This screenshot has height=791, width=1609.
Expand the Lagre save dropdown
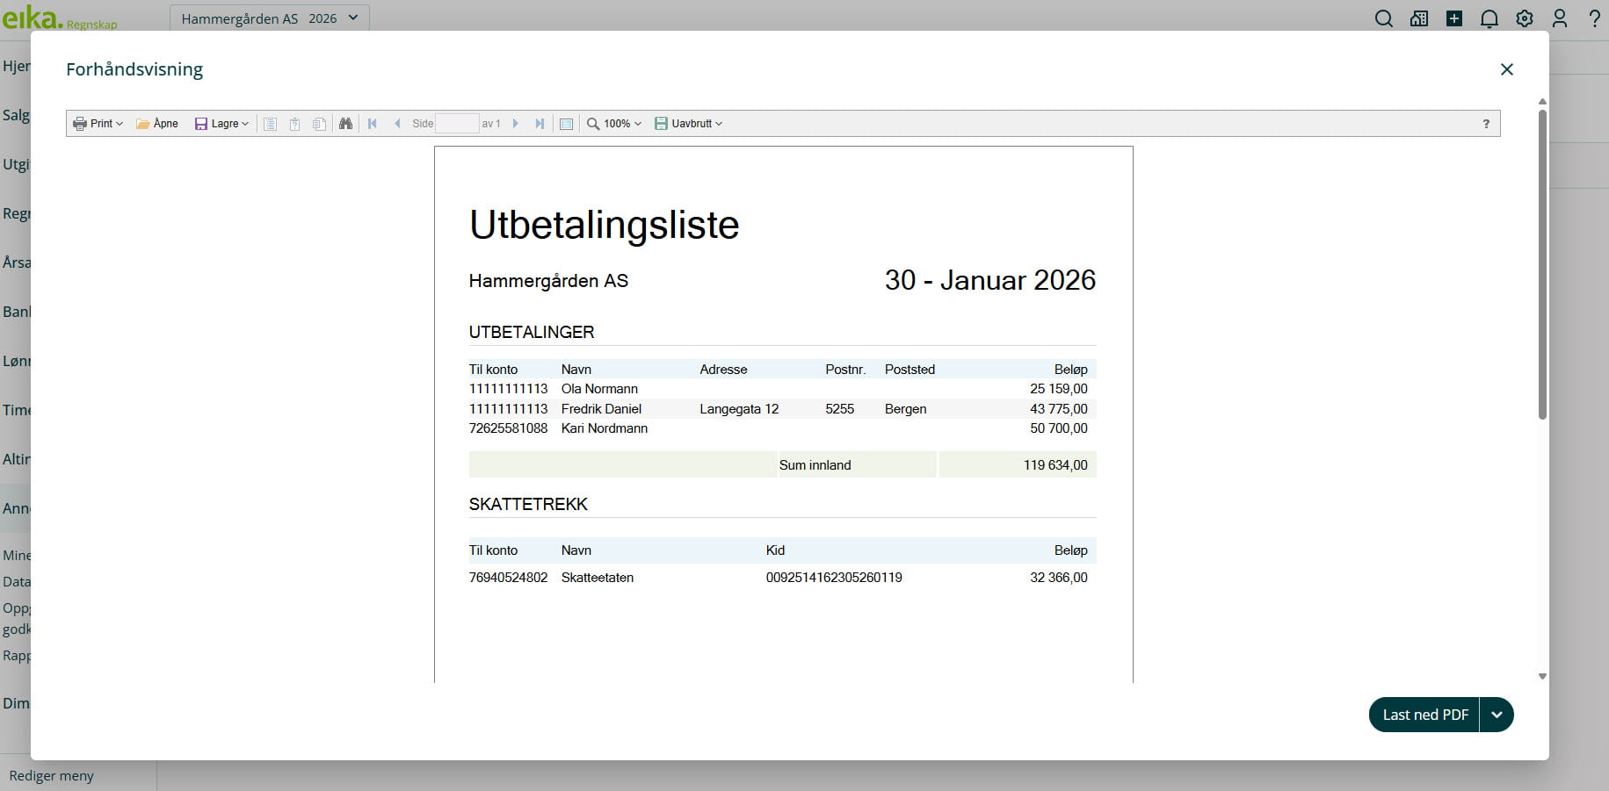click(x=221, y=124)
